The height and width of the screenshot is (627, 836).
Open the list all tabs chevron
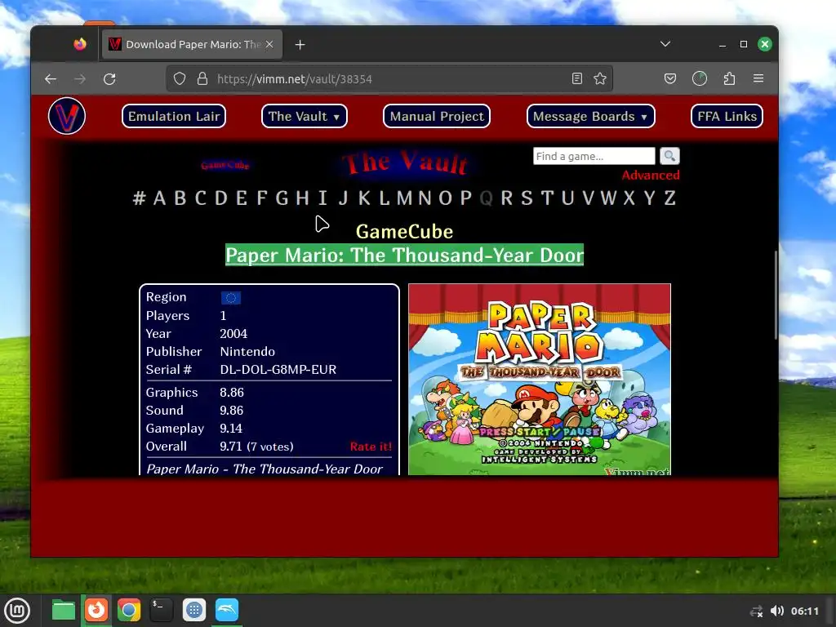point(665,44)
